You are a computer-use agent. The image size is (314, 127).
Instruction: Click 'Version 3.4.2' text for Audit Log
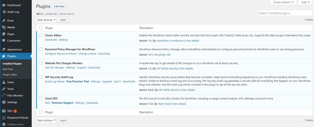(x=146, y=90)
